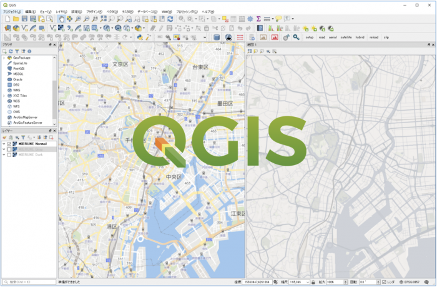
Task: Click the road toolbar button
Action: pyautogui.click(x=322, y=38)
